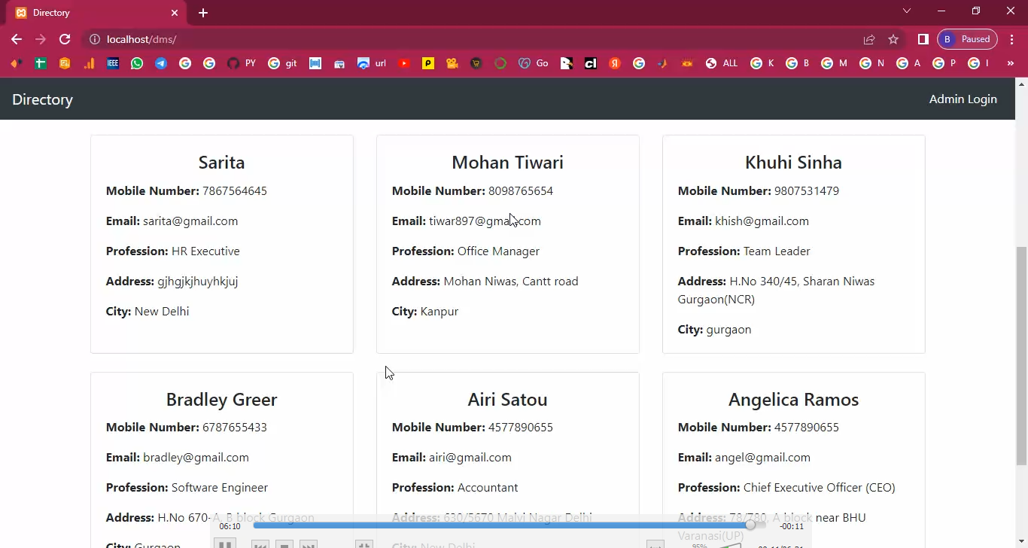Click the video seek slider handle
The width and height of the screenshot is (1028, 548).
click(x=750, y=525)
